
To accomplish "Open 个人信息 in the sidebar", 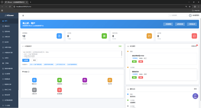I will [9, 105].
